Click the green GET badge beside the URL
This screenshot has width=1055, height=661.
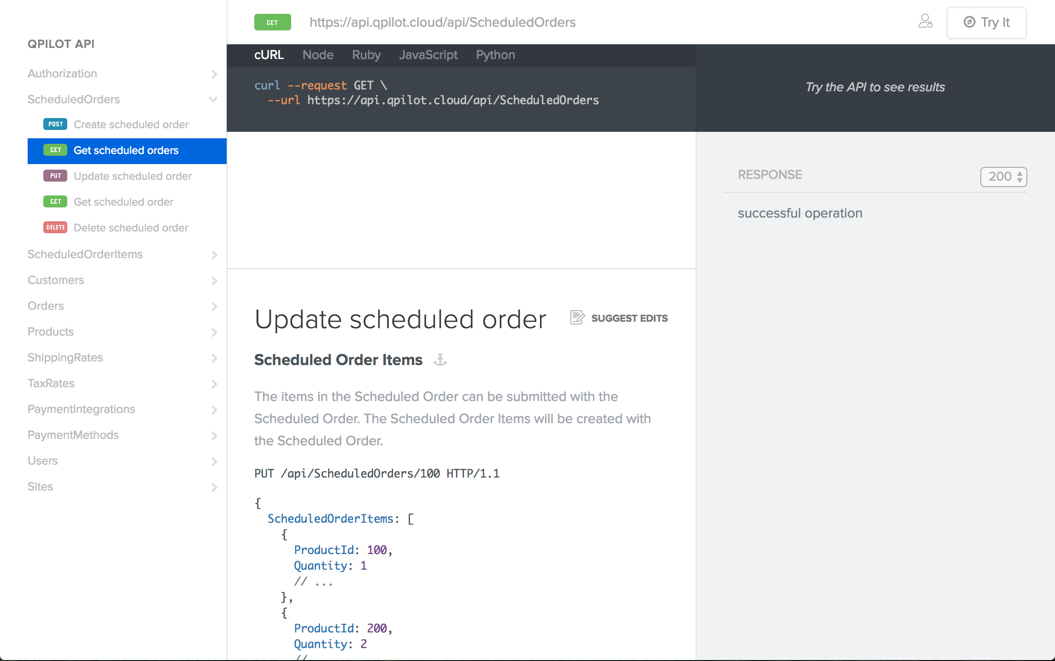pyautogui.click(x=272, y=22)
